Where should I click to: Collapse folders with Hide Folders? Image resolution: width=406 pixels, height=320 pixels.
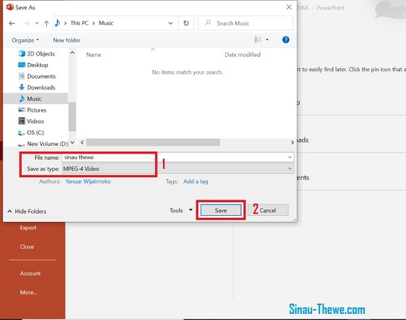coord(27,211)
